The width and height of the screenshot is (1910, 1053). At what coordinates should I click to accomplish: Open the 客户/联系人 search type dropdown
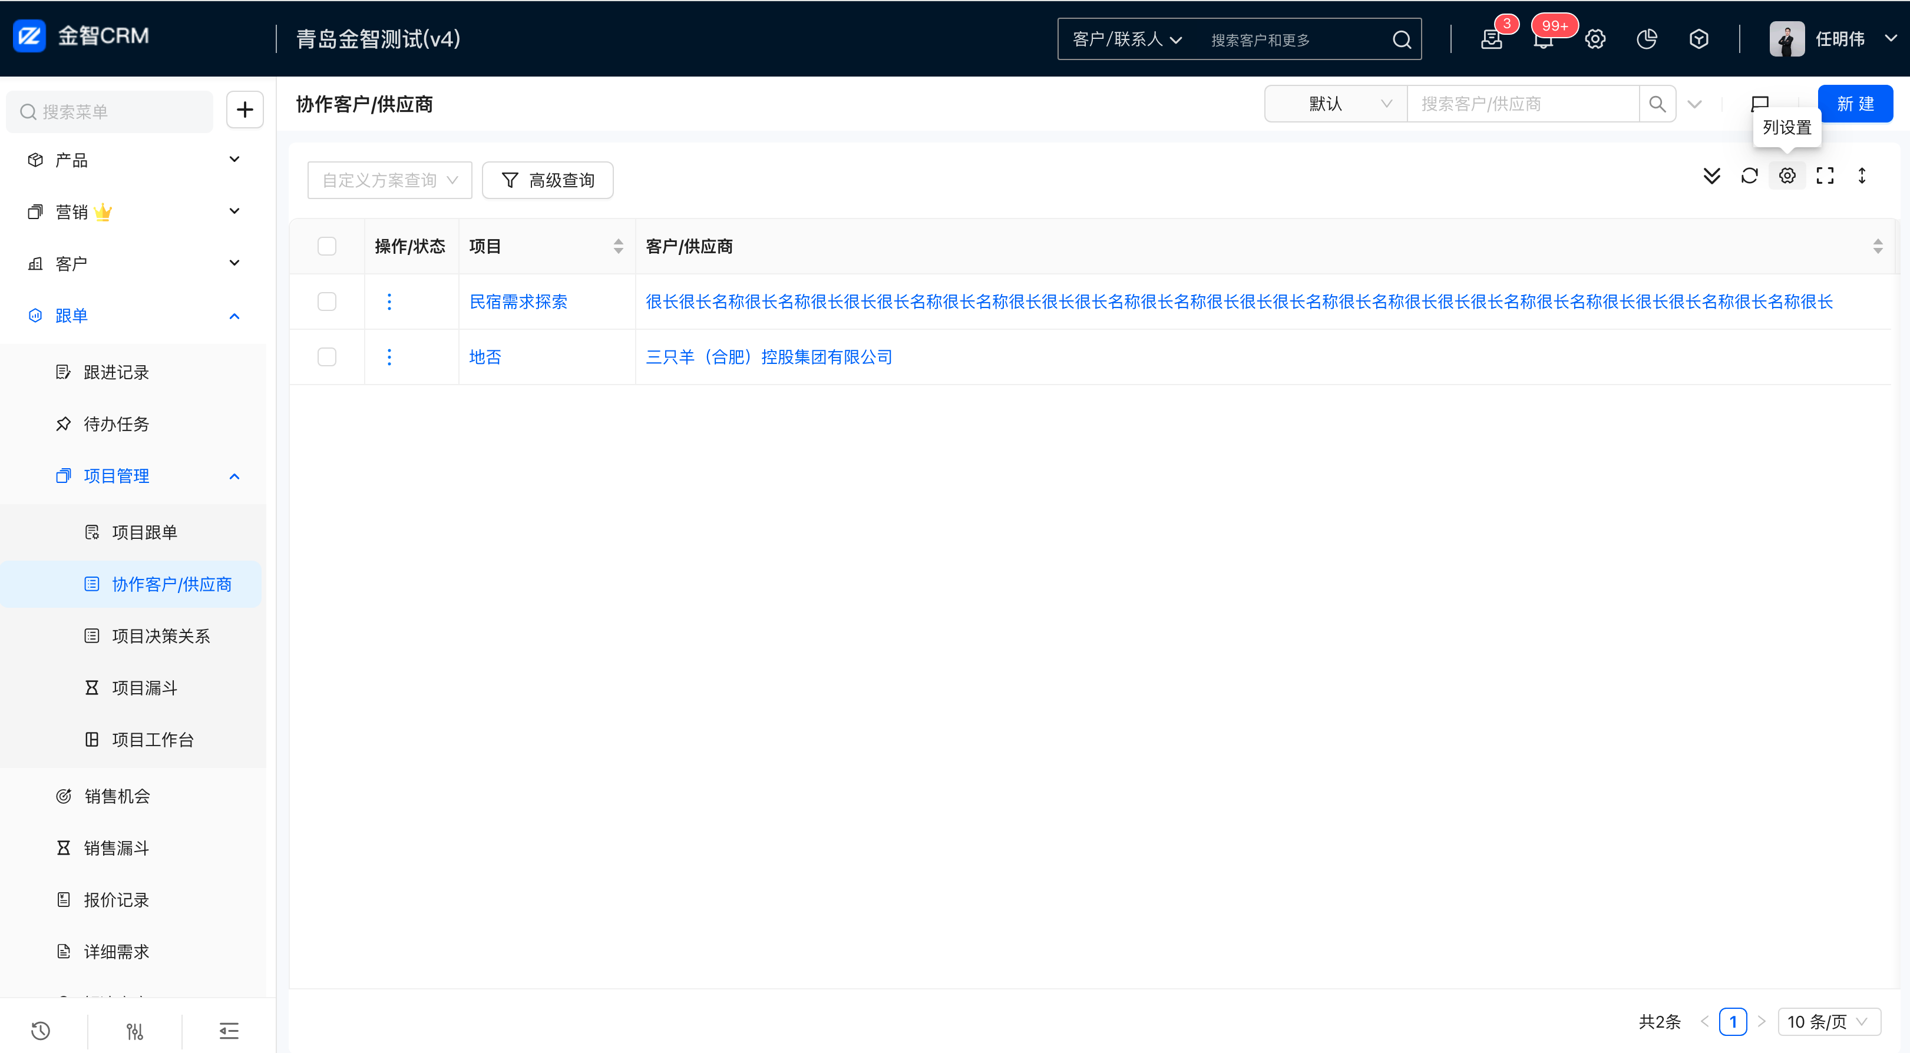pyautogui.click(x=1127, y=39)
